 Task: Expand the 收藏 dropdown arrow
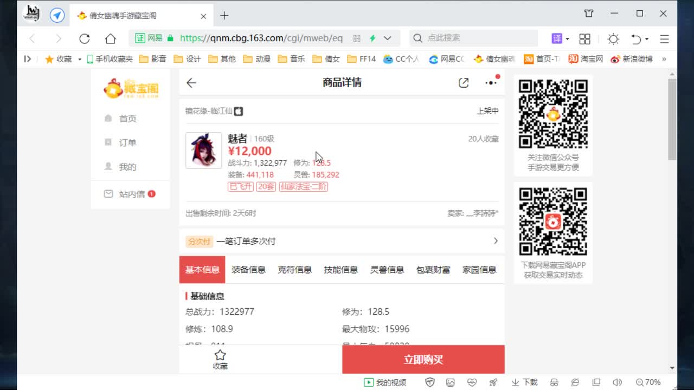(80, 59)
